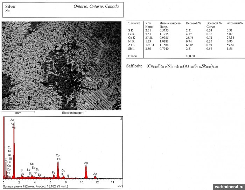245x190 pixels.
Task: Click concentration value 122.31 for As L
Action: click(150, 45)
